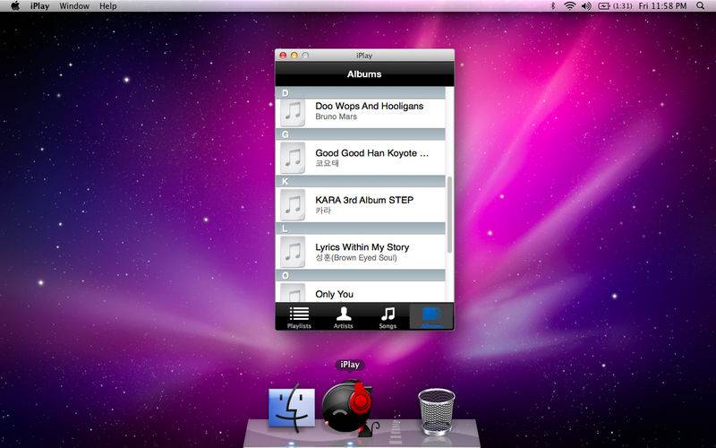Click the D section header
Viewport: 716px width, 448px height.
tap(361, 93)
